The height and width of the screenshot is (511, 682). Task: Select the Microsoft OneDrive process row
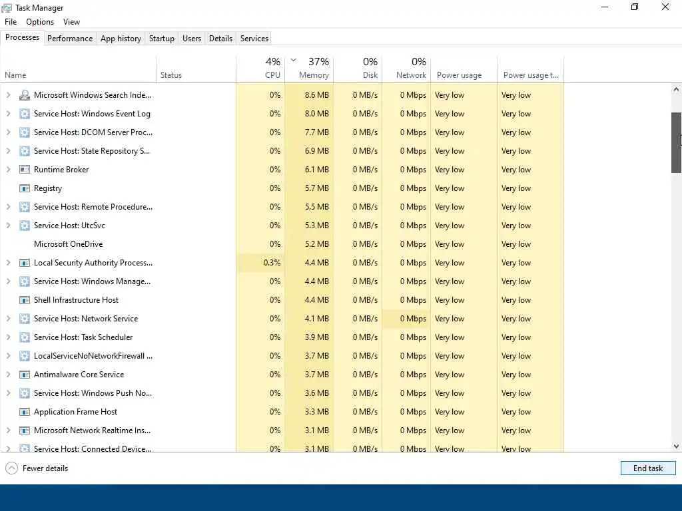[282, 244]
